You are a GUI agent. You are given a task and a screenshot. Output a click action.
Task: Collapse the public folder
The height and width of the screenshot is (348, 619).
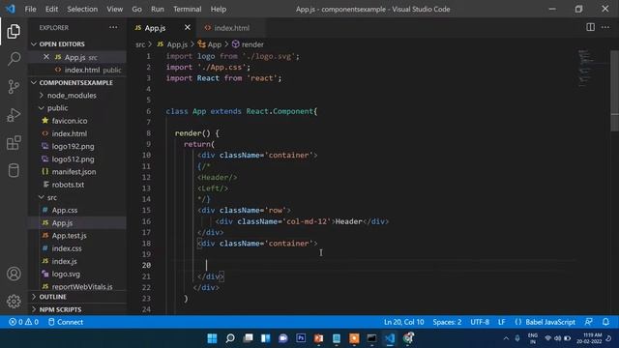[x=77, y=107]
